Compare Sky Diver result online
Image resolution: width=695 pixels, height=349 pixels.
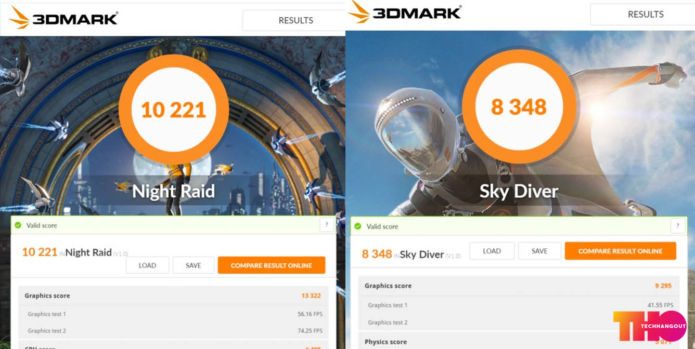pos(621,251)
